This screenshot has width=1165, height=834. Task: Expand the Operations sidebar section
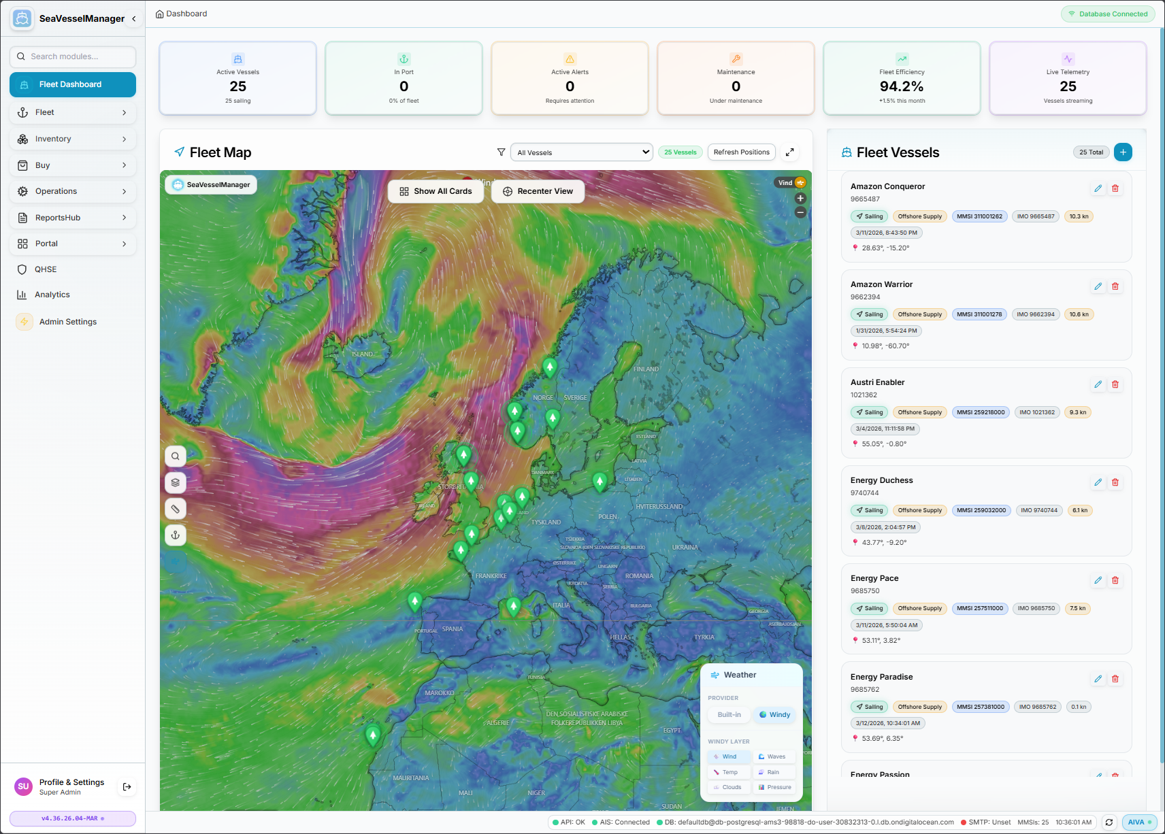72,191
